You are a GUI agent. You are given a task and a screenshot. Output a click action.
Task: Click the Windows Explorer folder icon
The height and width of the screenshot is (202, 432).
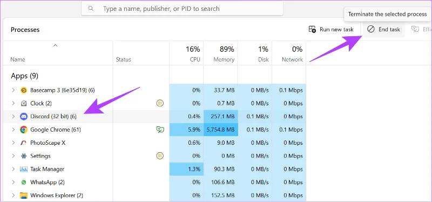tap(24, 196)
